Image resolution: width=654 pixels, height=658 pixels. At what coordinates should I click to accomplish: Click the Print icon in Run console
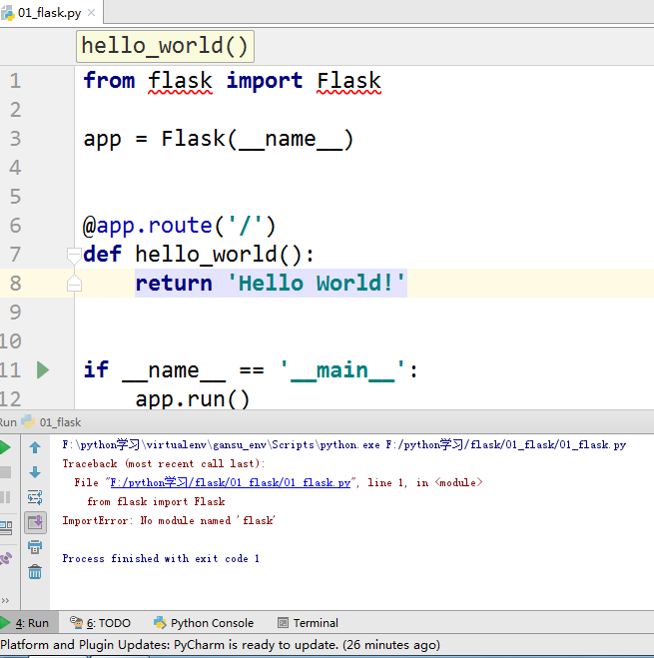pyautogui.click(x=35, y=547)
